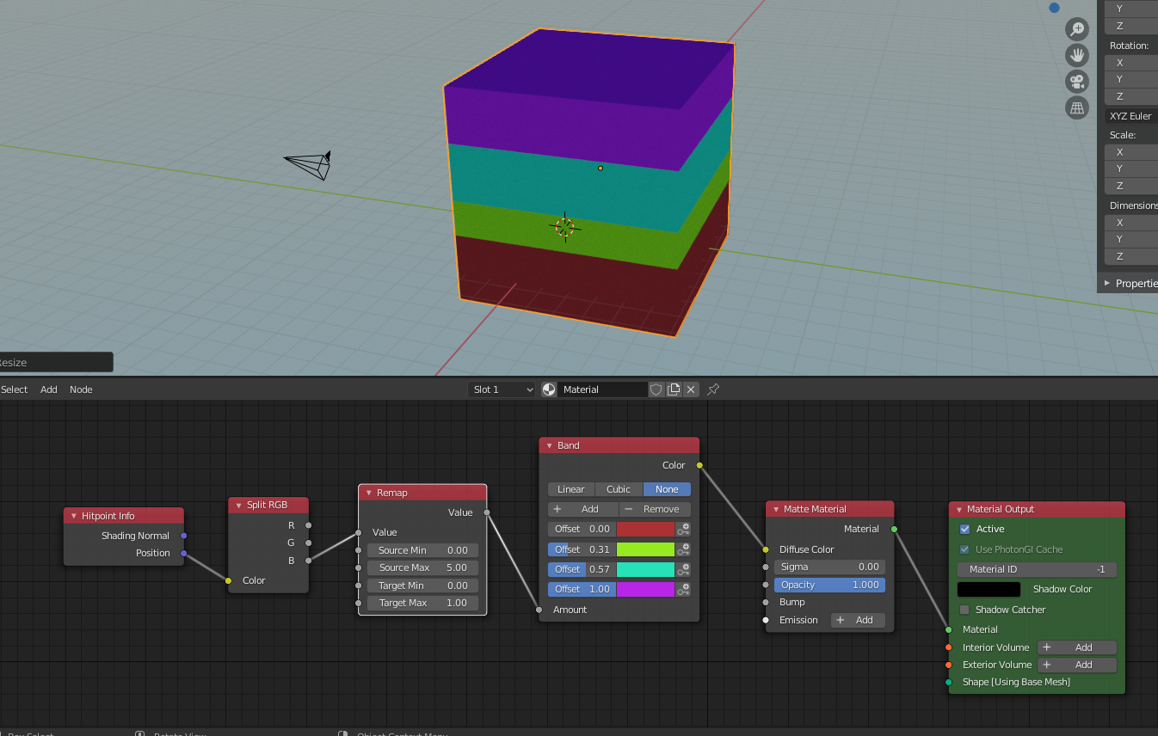Click Remove button in the Band node
This screenshot has height=736, width=1158.
[x=655, y=509]
